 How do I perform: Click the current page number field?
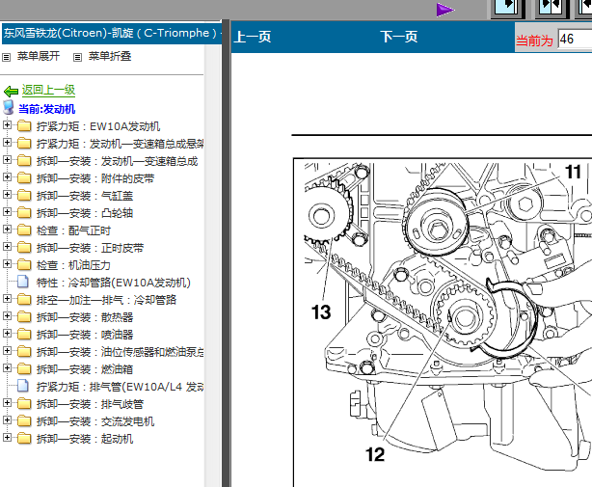[x=575, y=39]
